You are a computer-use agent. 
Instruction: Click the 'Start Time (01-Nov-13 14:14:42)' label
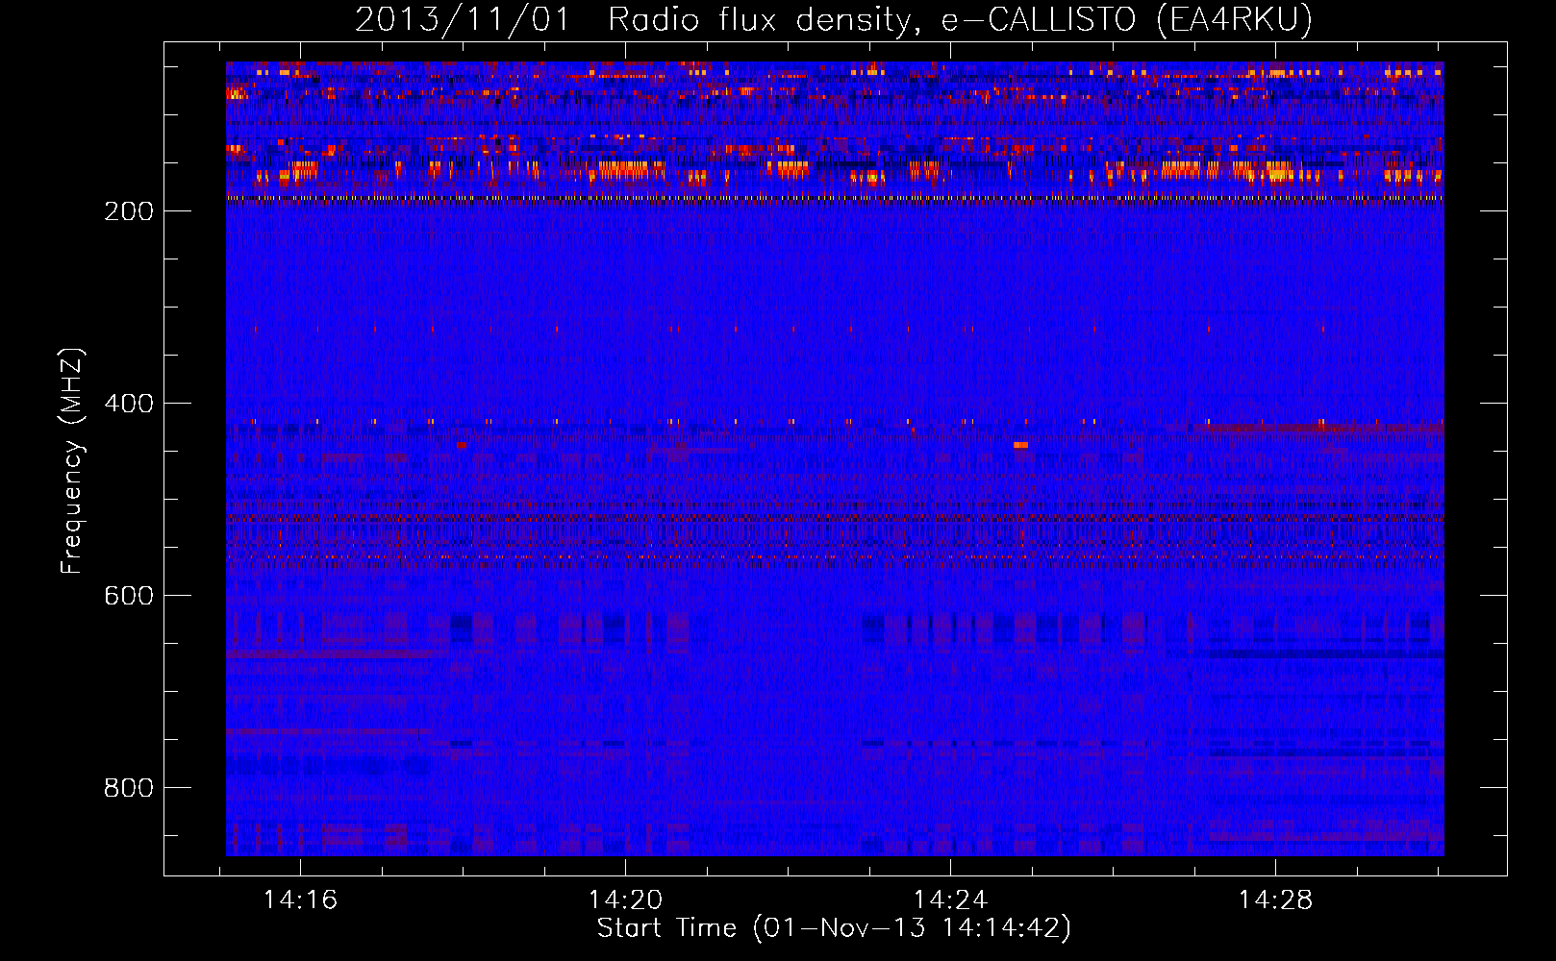pos(834,928)
